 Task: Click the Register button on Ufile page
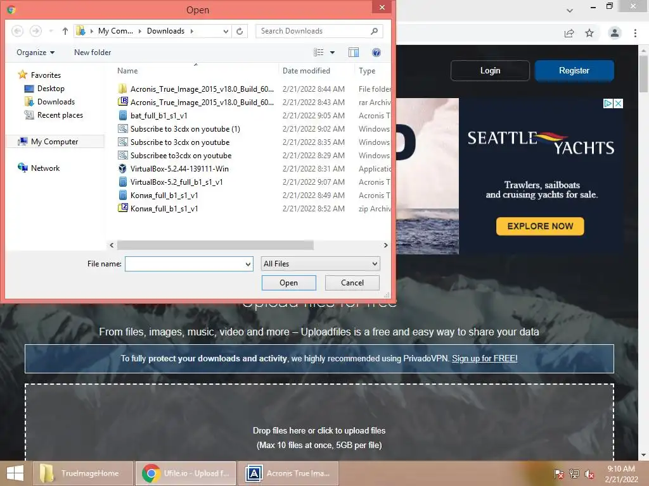click(x=574, y=71)
